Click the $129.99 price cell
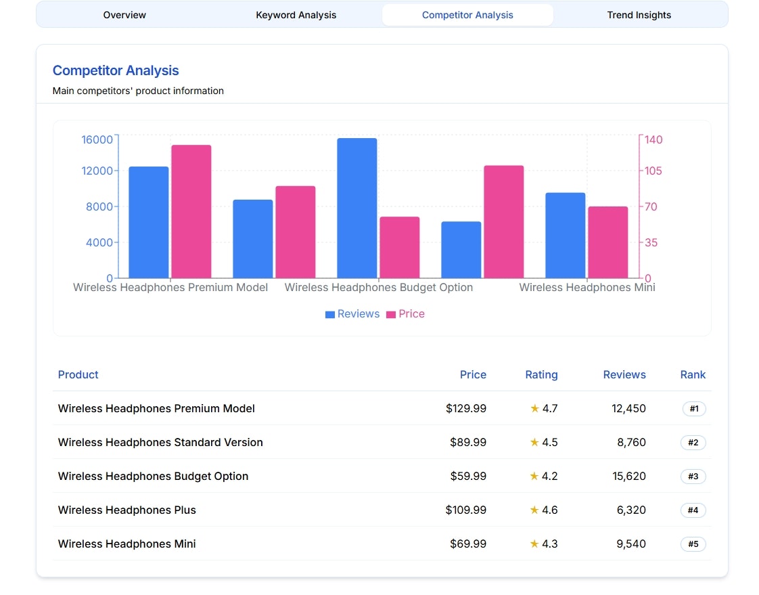The height and width of the screenshot is (595, 759). click(465, 408)
